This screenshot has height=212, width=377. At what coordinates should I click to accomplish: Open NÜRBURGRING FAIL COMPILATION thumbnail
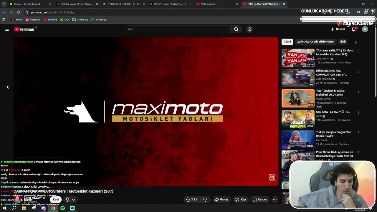point(298,78)
